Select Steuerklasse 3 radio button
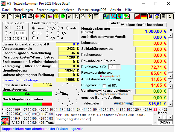 click(x=6, y=38)
